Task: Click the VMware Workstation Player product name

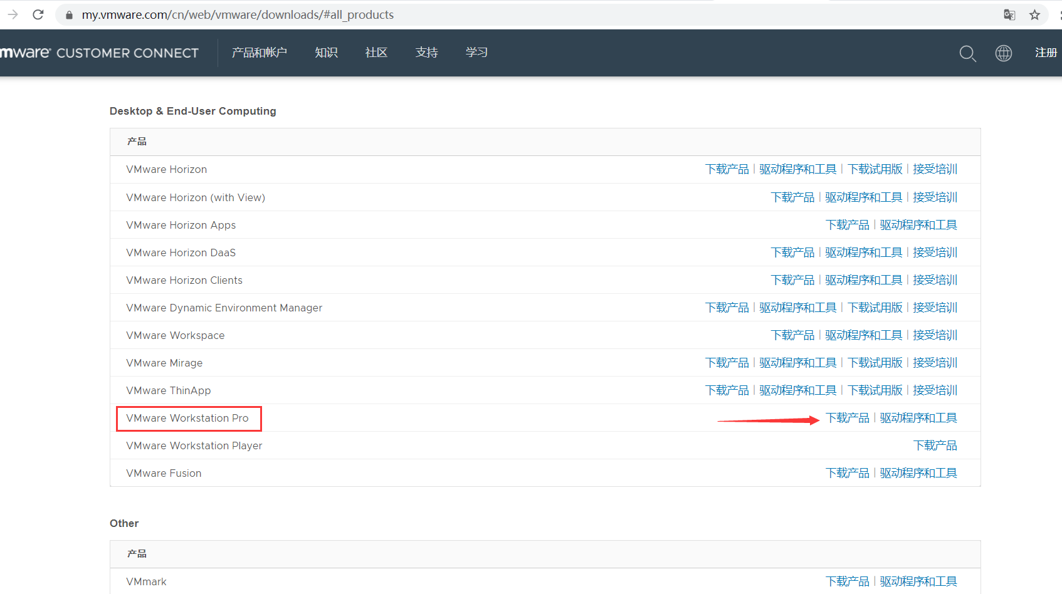Action: pos(194,445)
